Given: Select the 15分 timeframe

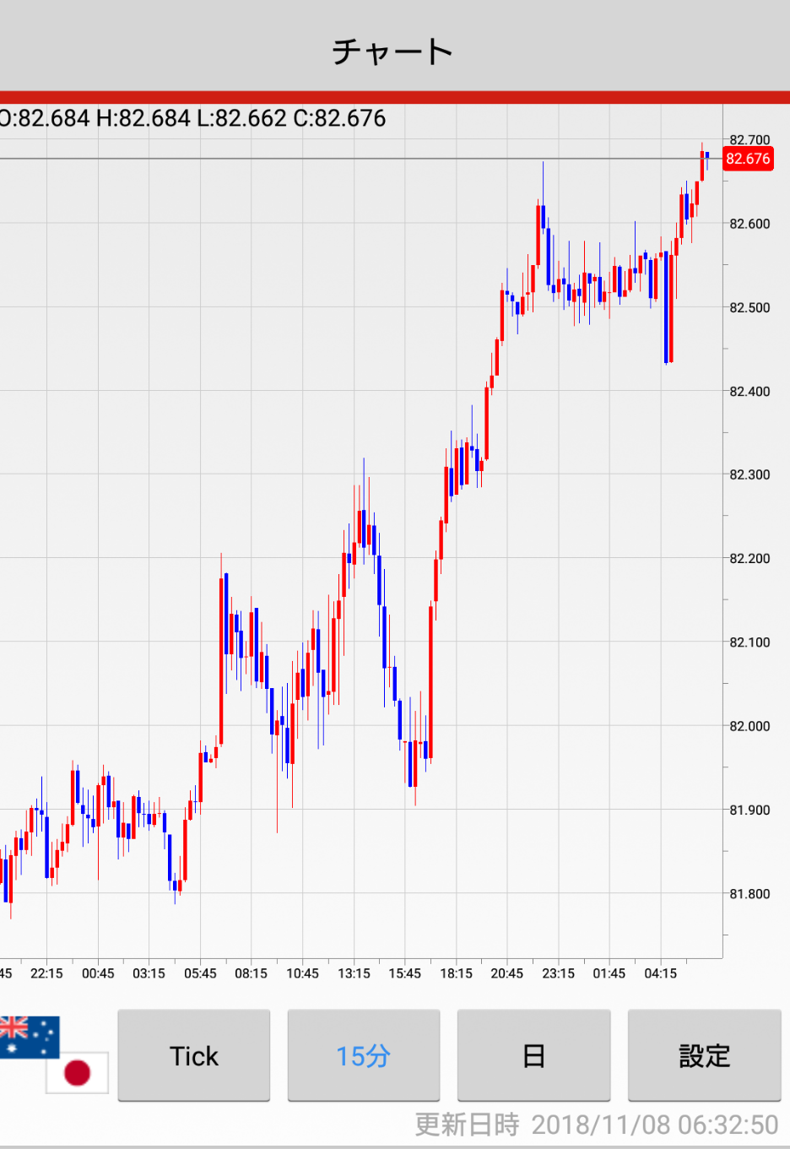Looking at the screenshot, I should point(364,1055).
